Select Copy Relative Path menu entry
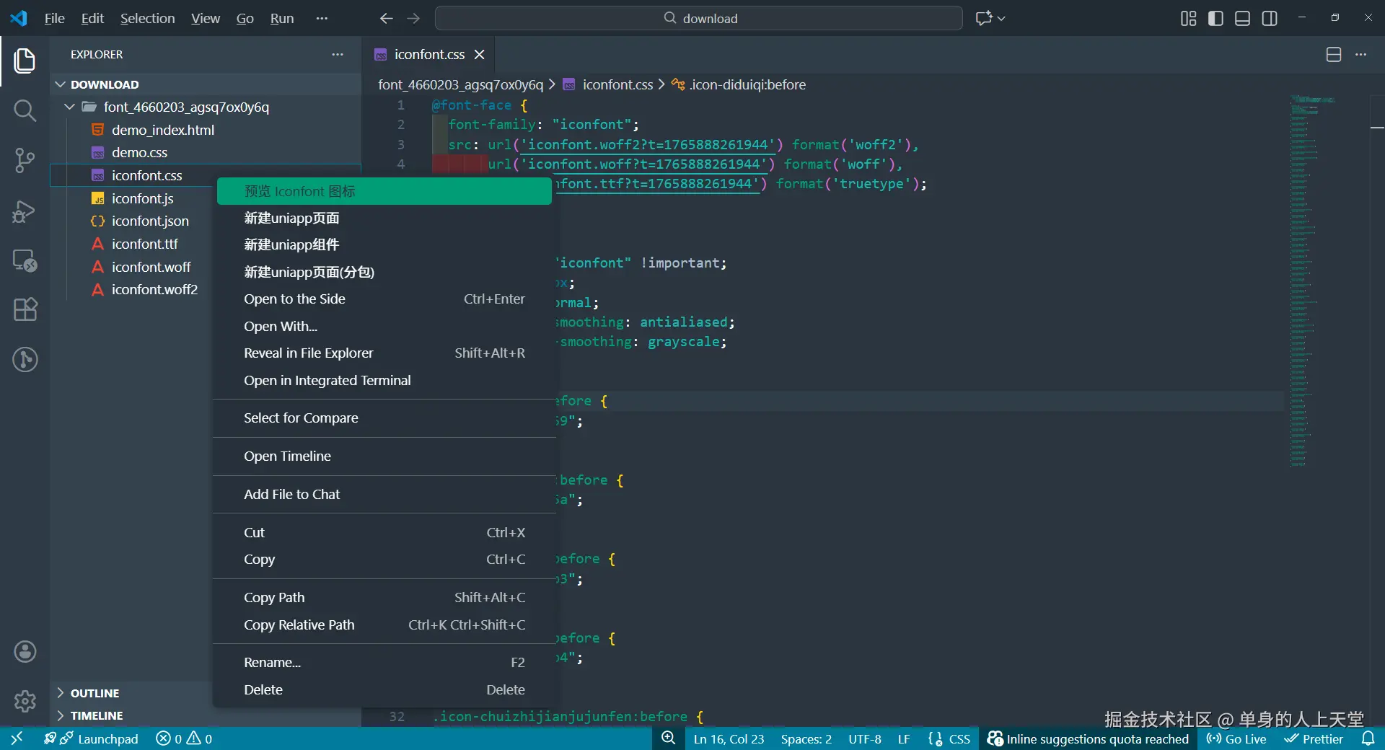This screenshot has height=750, width=1385. tap(299, 625)
